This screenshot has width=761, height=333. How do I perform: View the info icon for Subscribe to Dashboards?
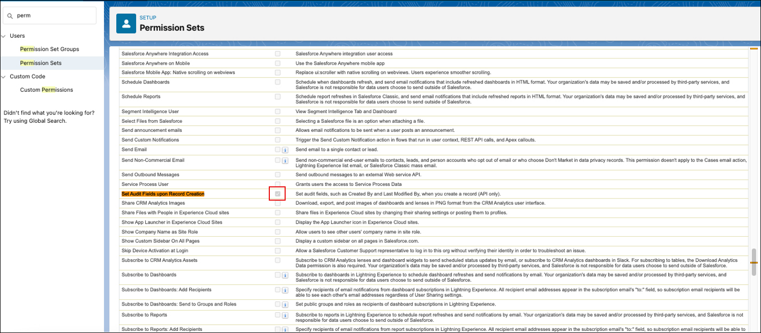tap(285, 274)
